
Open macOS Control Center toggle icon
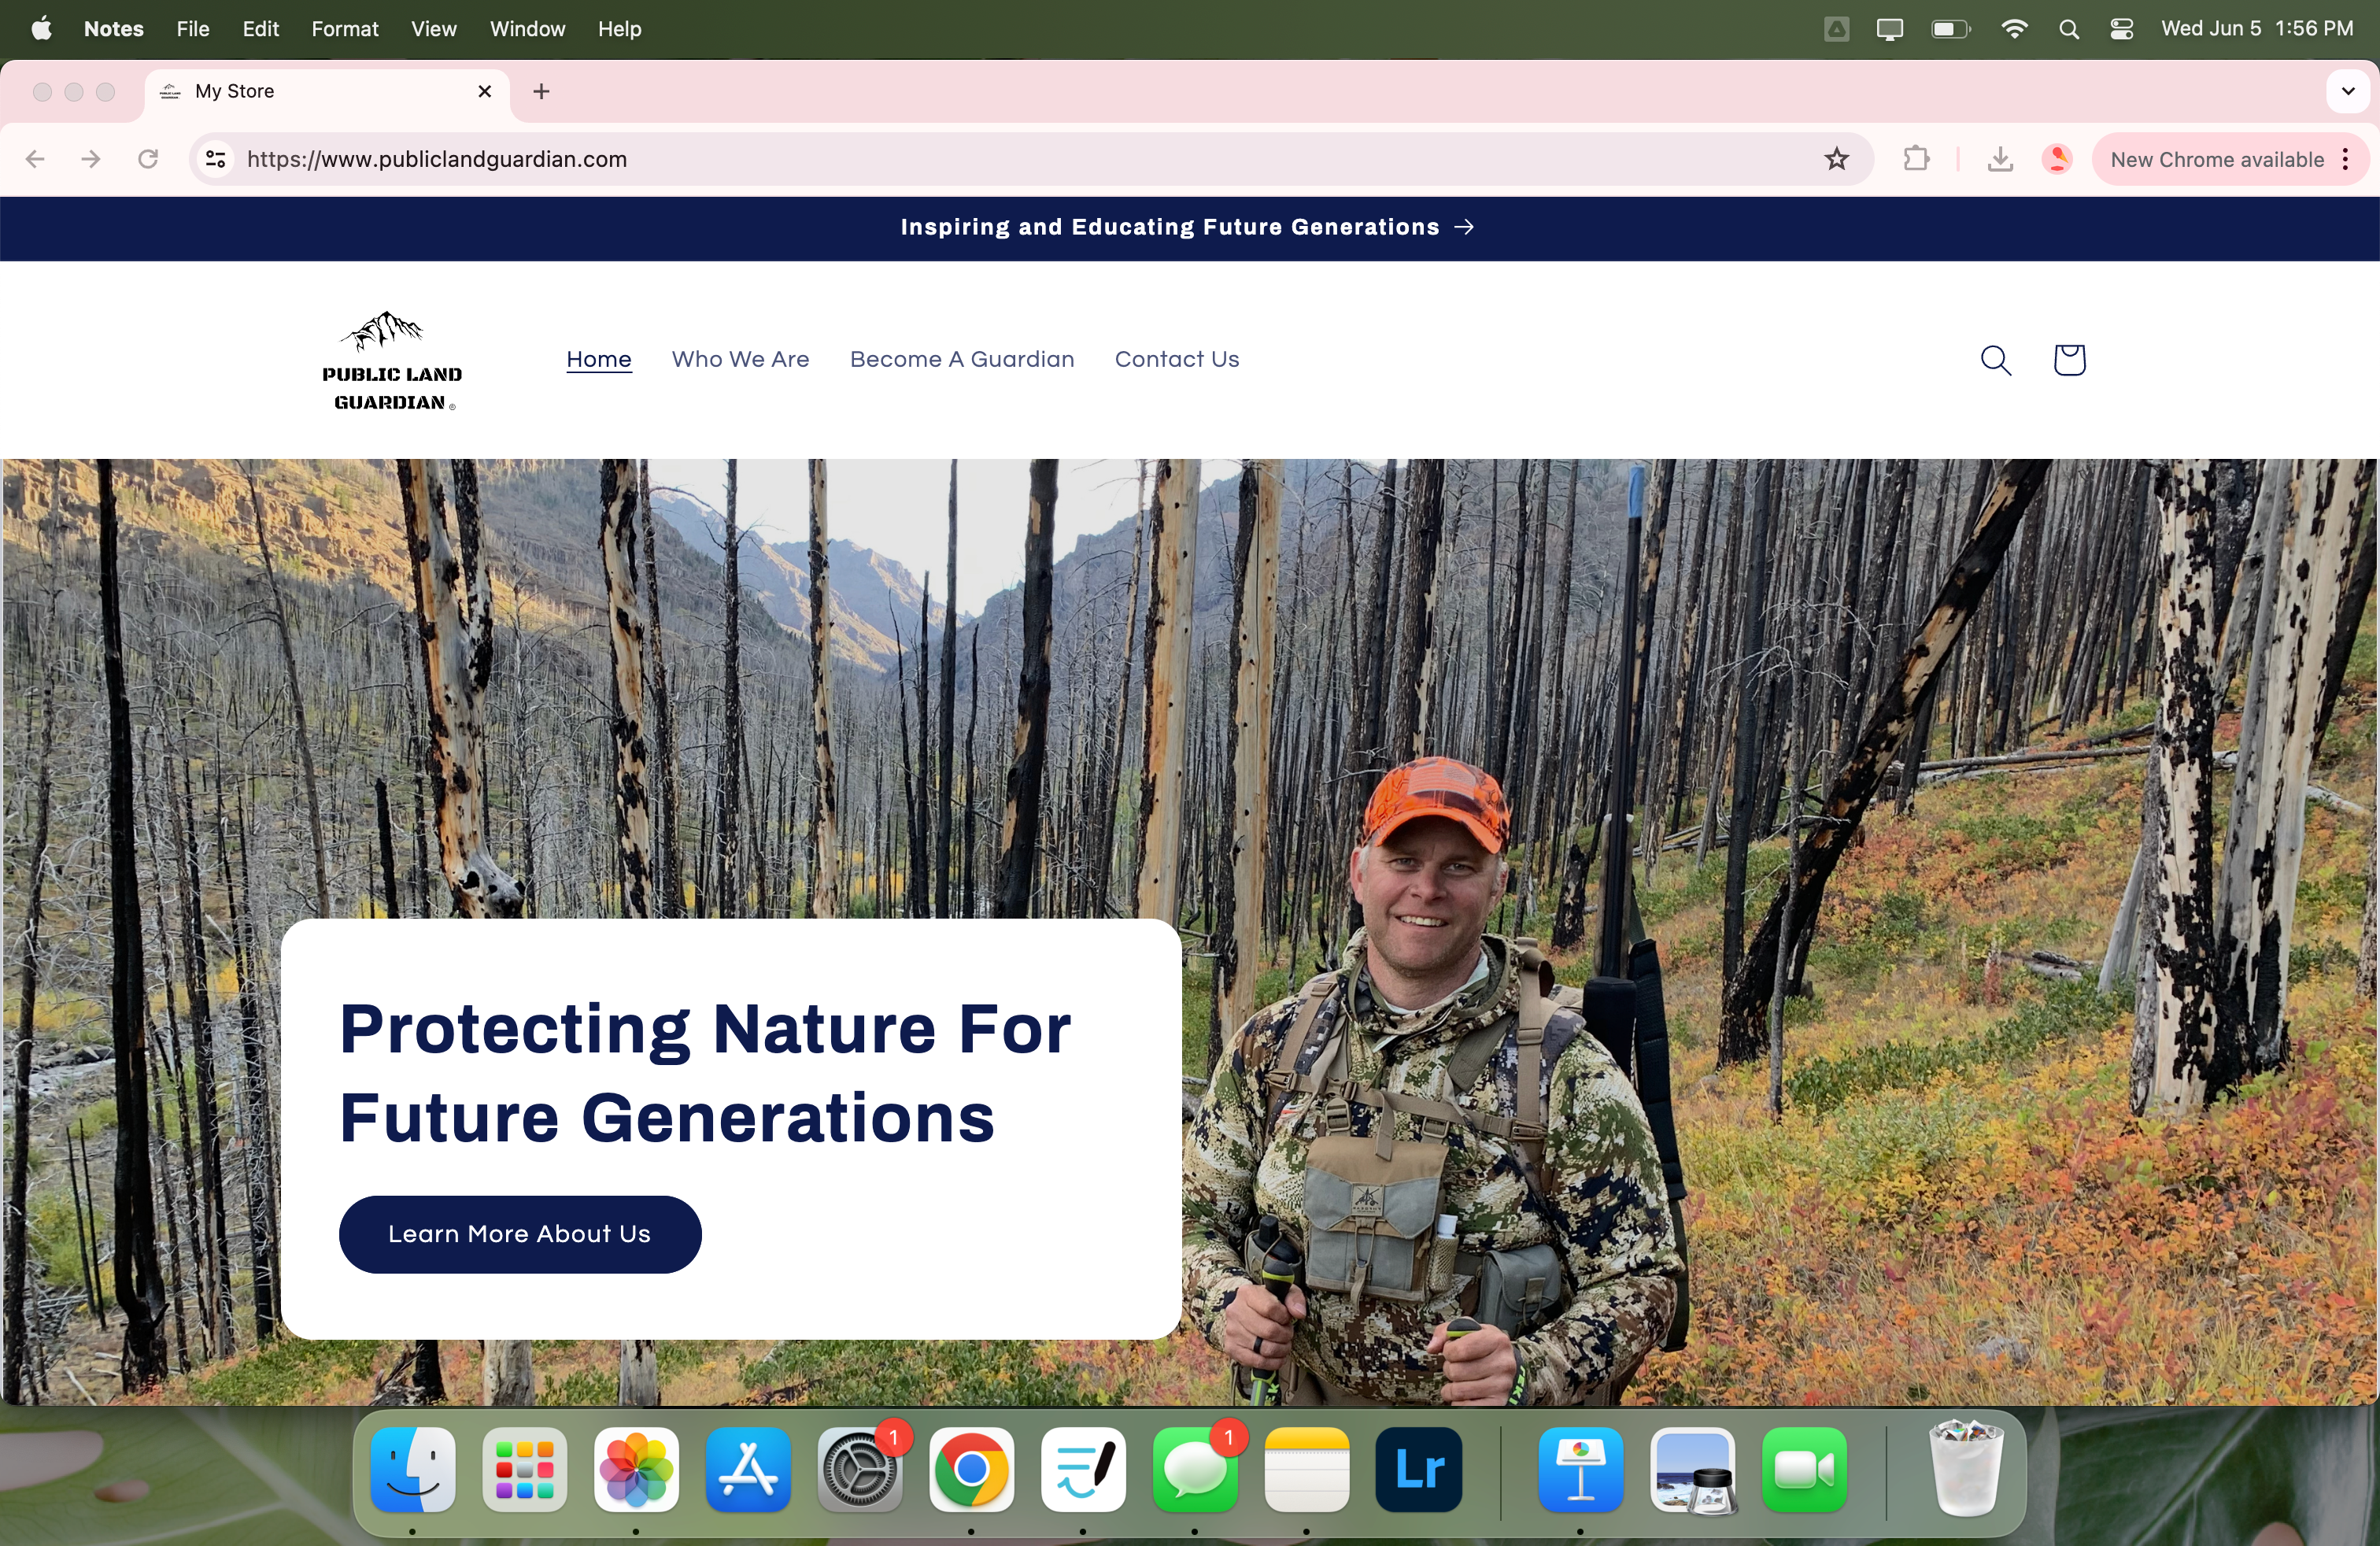pyautogui.click(x=2121, y=29)
